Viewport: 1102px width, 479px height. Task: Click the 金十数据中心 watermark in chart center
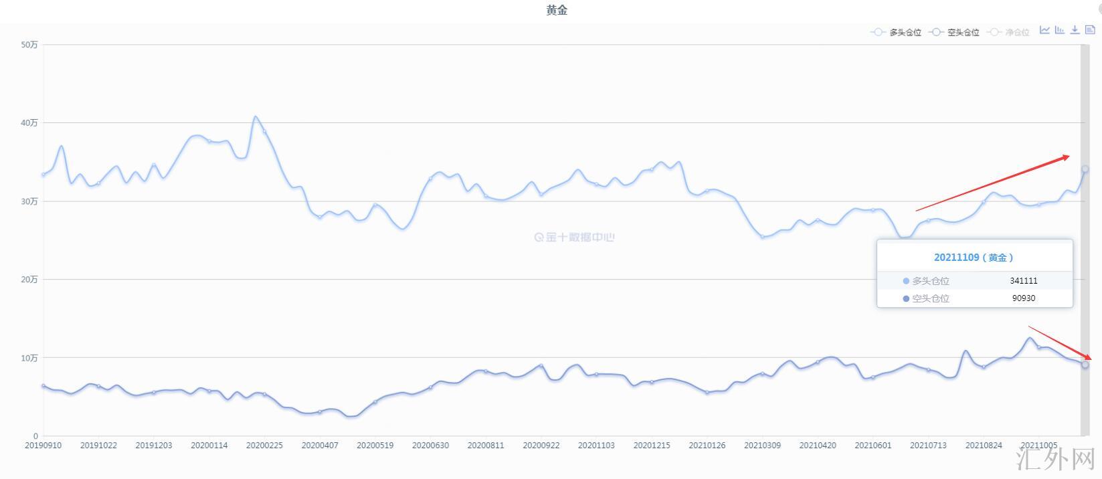coord(574,237)
